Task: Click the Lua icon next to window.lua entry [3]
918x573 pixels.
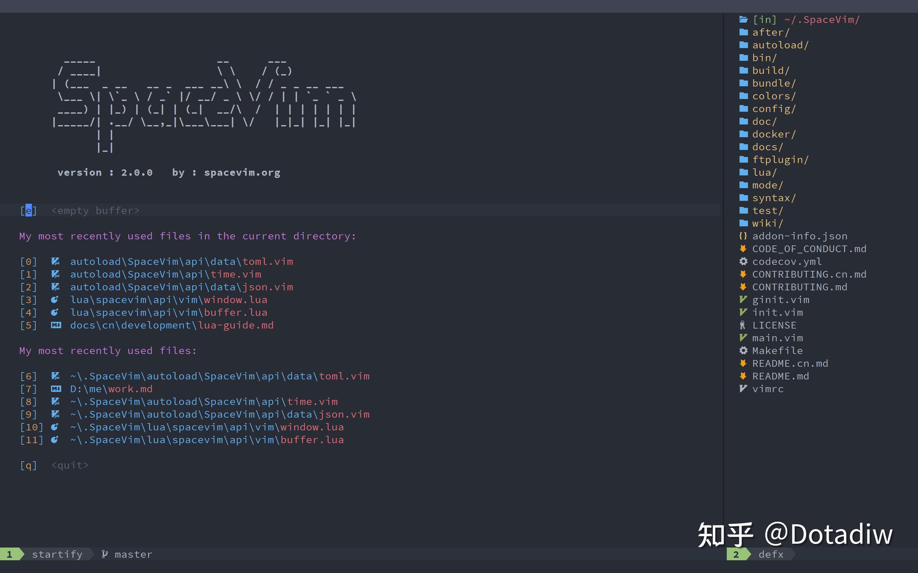Action: pos(55,300)
